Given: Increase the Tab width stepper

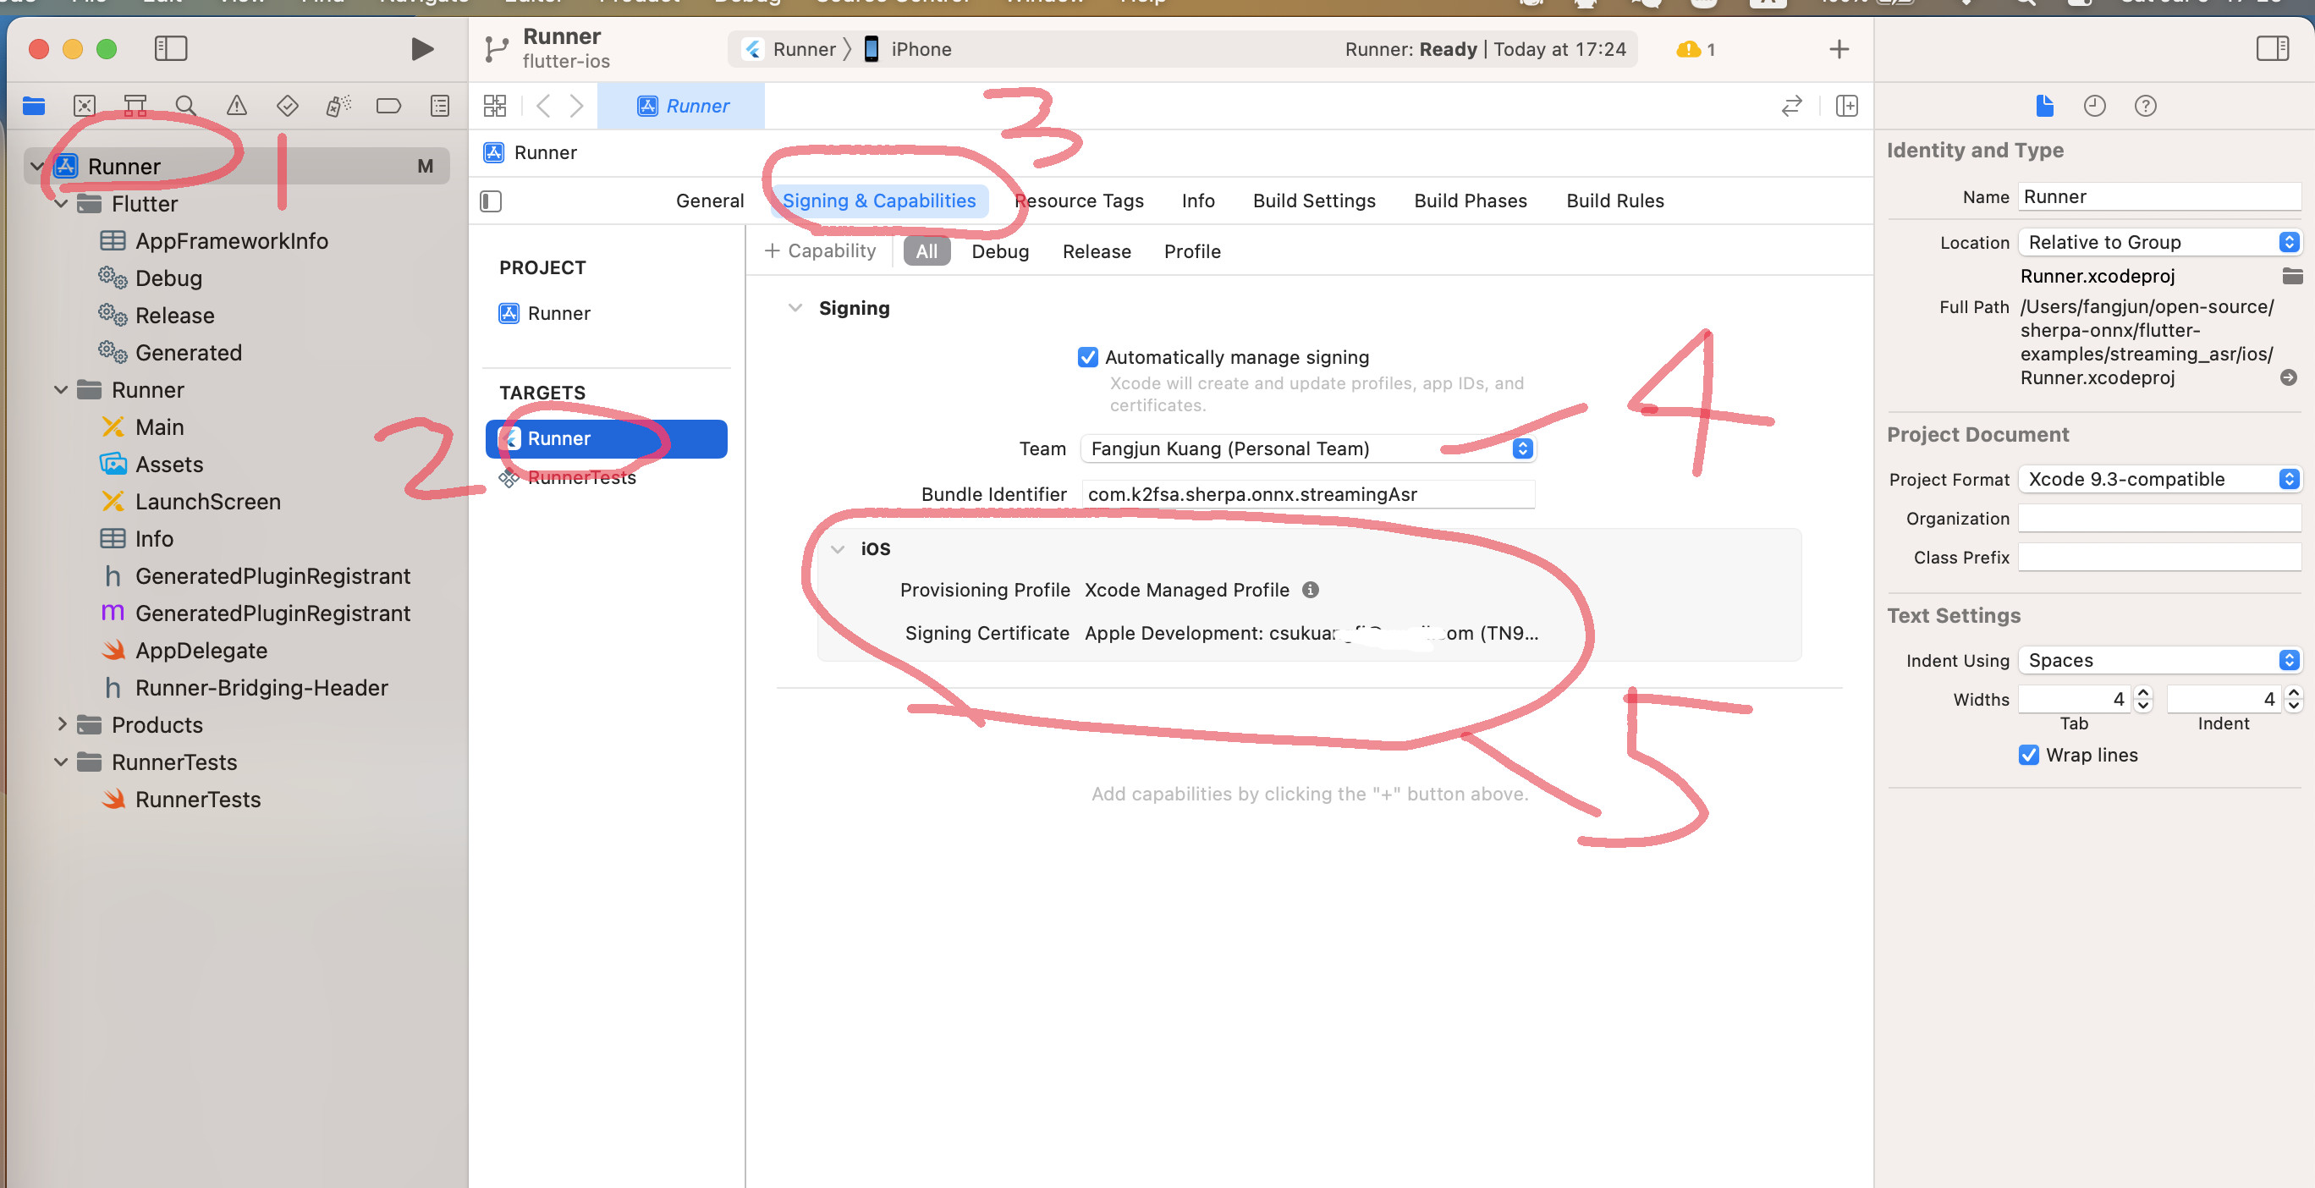Looking at the screenshot, I should click(2142, 693).
